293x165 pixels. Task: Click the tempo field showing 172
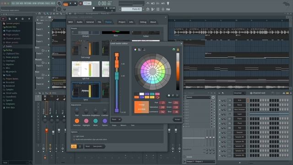click(x=87, y=3)
